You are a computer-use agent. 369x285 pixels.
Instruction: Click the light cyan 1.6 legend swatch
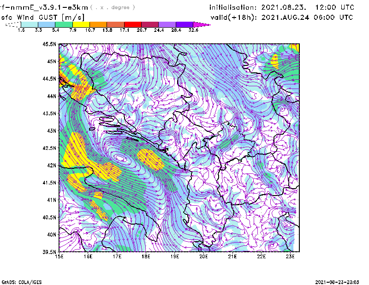30,24
